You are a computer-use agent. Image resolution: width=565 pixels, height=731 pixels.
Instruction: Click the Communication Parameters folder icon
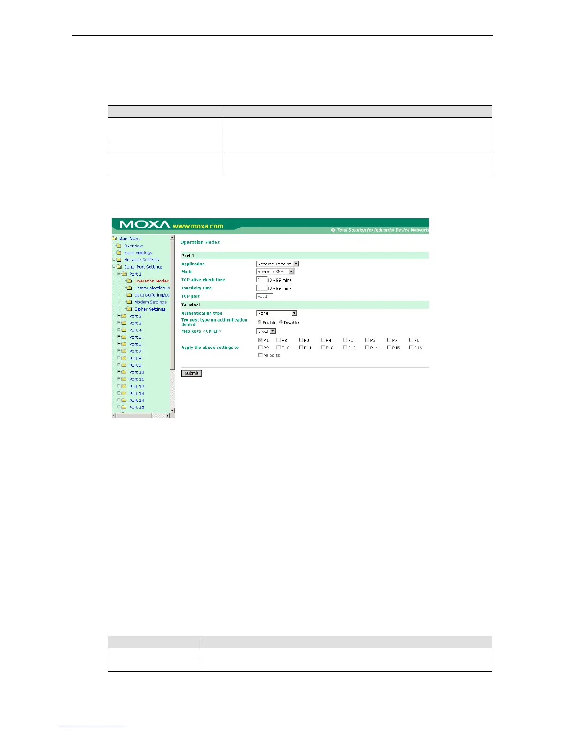click(129, 288)
